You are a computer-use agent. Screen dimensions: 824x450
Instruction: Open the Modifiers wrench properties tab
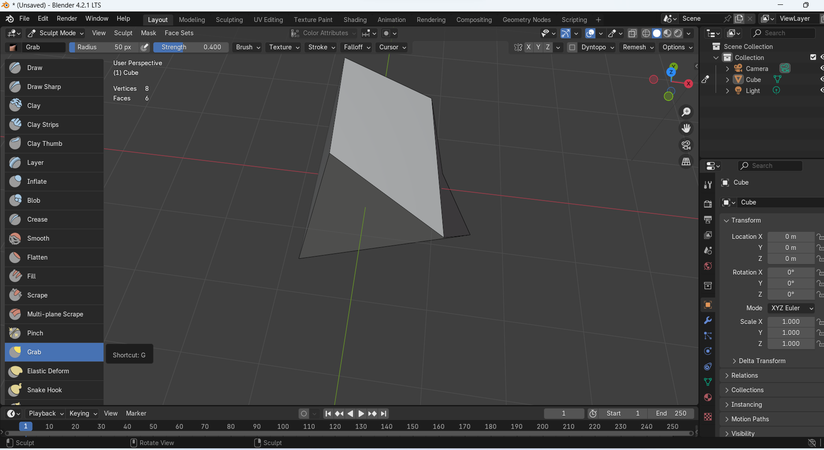[x=708, y=320]
